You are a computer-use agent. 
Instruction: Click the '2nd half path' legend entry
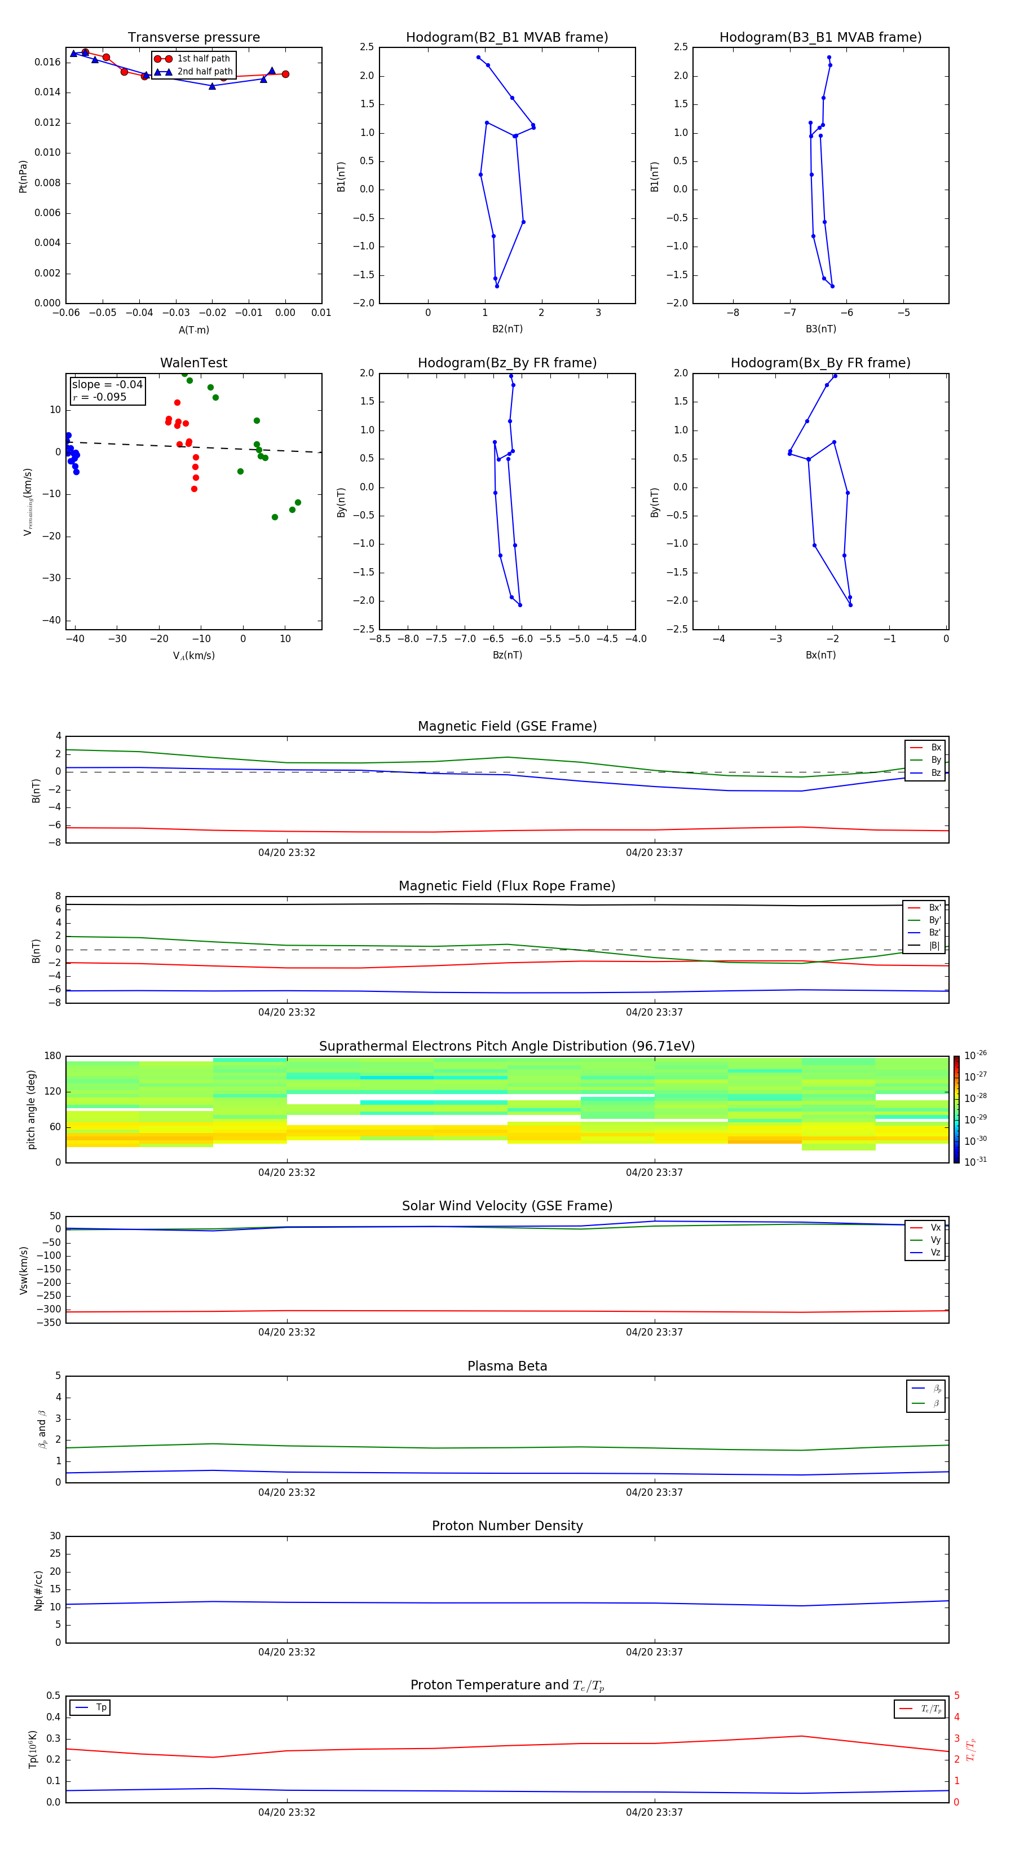coord(193,72)
